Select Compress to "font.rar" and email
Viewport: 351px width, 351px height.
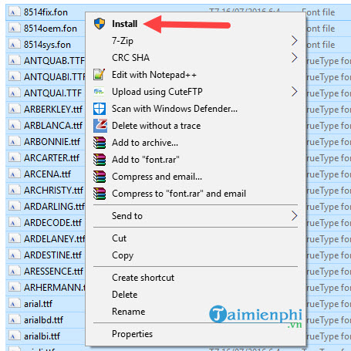click(179, 194)
